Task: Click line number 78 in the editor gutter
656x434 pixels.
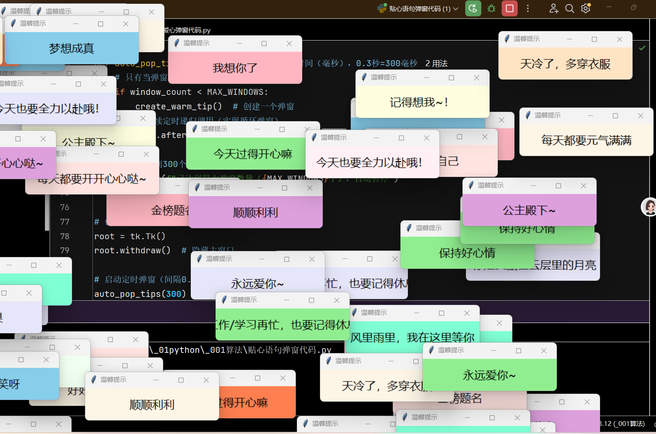Action: [x=64, y=236]
